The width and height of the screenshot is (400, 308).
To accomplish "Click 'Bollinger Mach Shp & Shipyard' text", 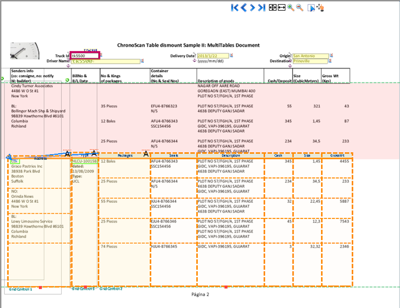I will coord(38,111).
